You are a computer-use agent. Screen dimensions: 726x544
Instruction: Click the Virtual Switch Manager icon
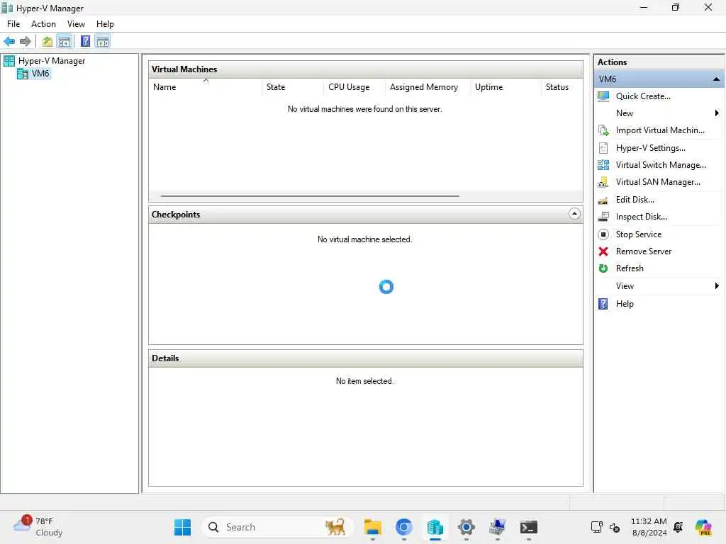[603, 165]
